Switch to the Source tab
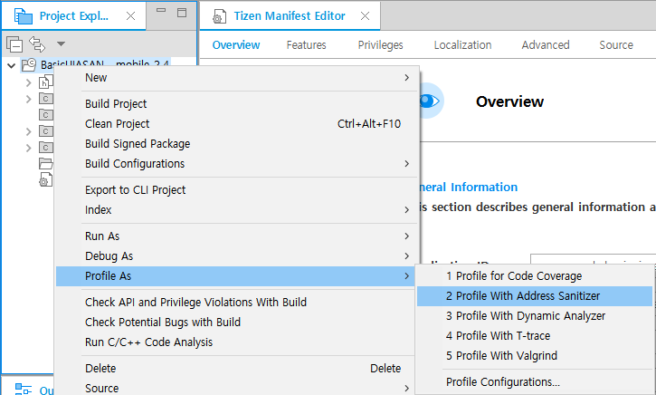 616,45
